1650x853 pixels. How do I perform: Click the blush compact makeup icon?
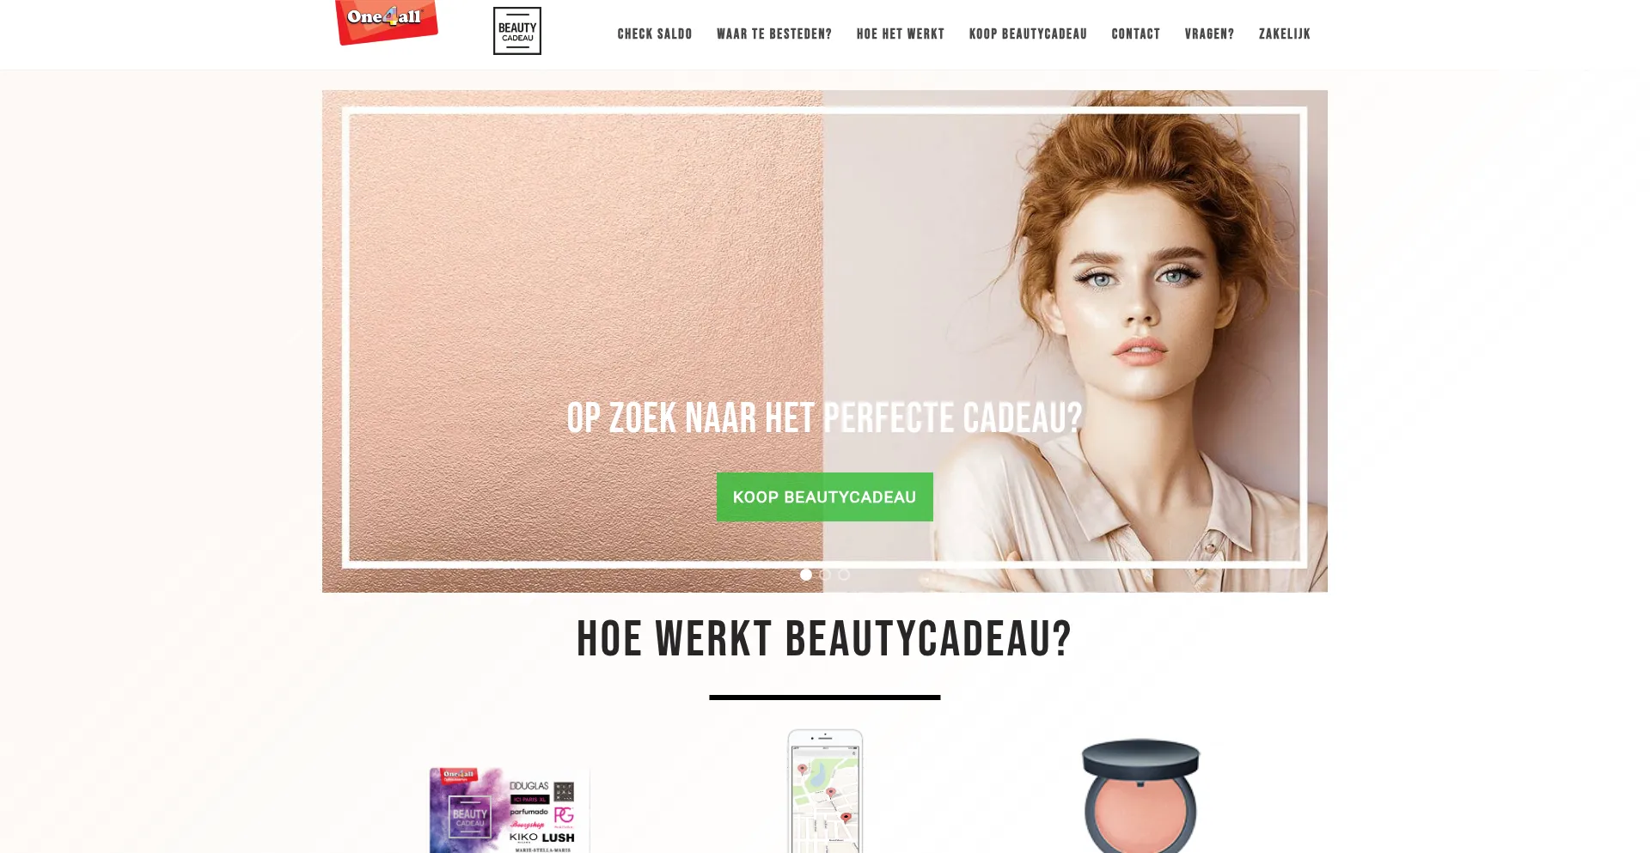[x=1140, y=796]
